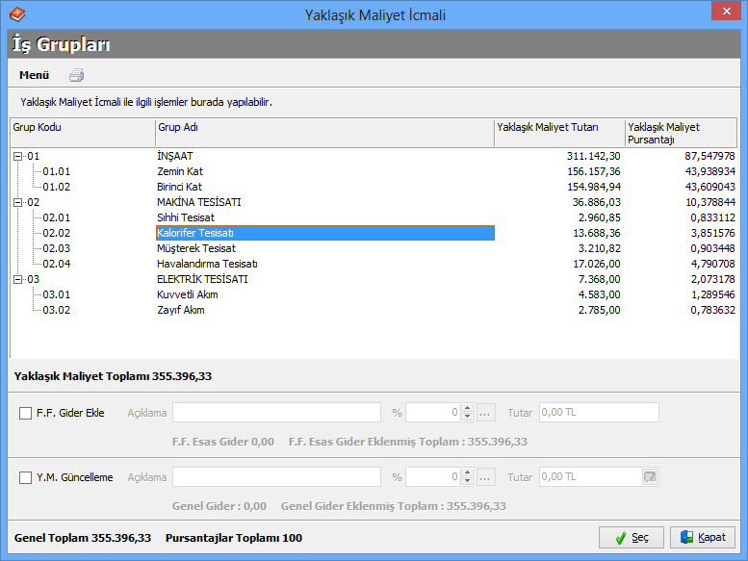Click the calculator icon in Y.M. Güncelleme Tutar field
This screenshot has height=561, width=748.
[650, 477]
